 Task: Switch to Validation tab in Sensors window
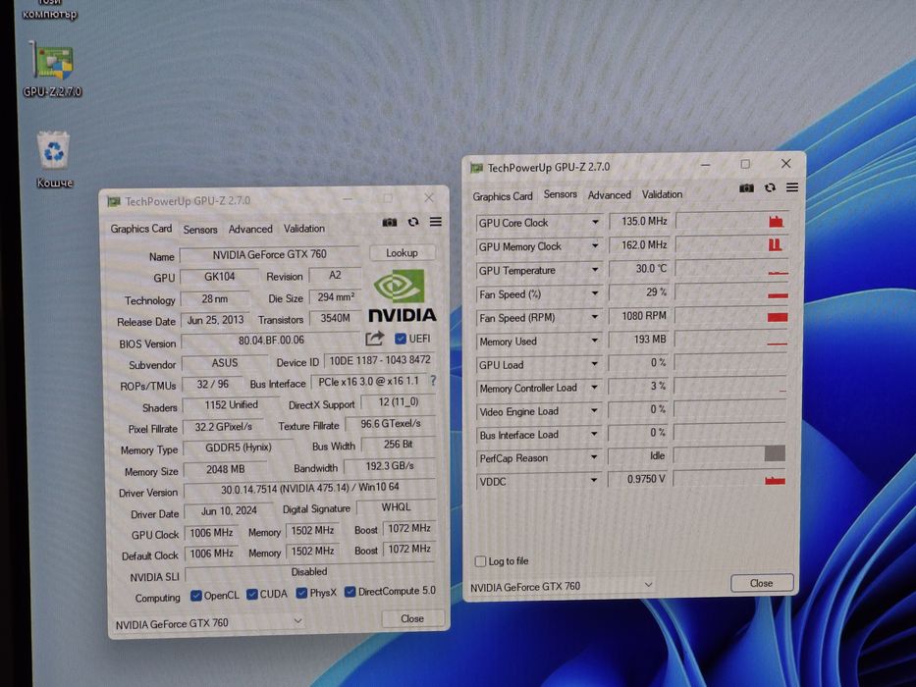click(662, 194)
